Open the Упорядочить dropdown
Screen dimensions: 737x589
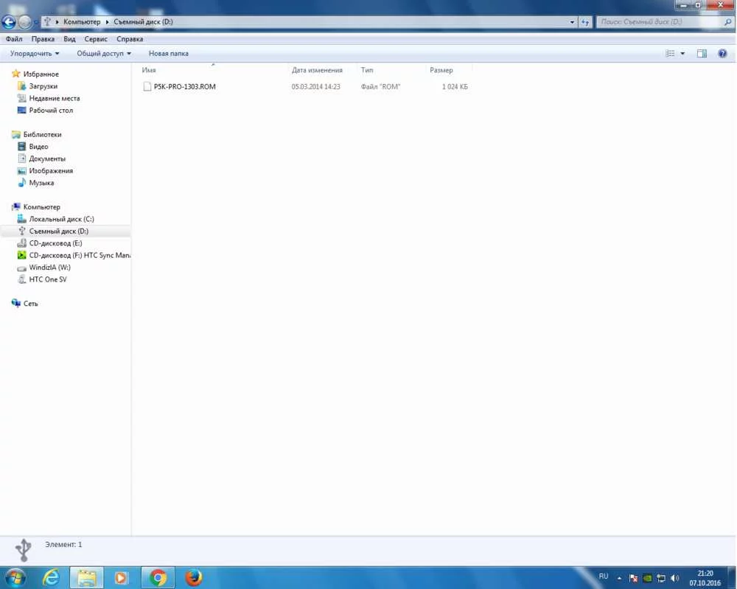tap(35, 54)
